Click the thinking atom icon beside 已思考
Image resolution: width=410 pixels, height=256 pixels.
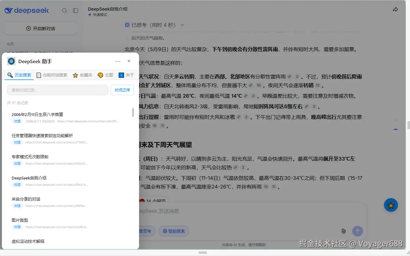point(127,25)
